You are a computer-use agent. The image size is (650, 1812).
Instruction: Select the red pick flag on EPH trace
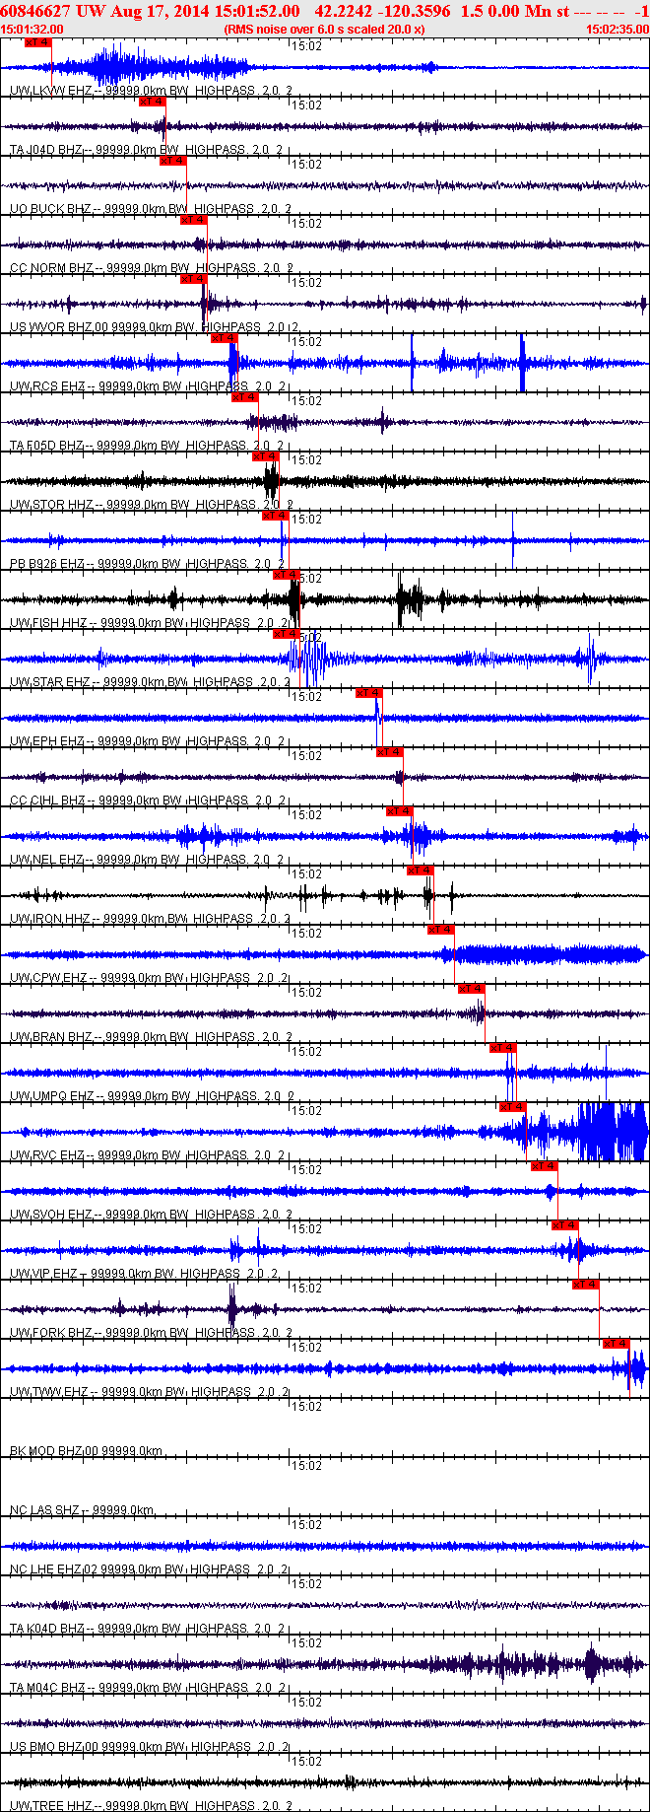pos(369,693)
